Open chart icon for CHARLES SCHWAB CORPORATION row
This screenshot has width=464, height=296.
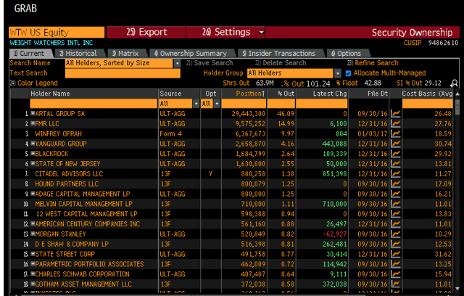pyautogui.click(x=396, y=274)
